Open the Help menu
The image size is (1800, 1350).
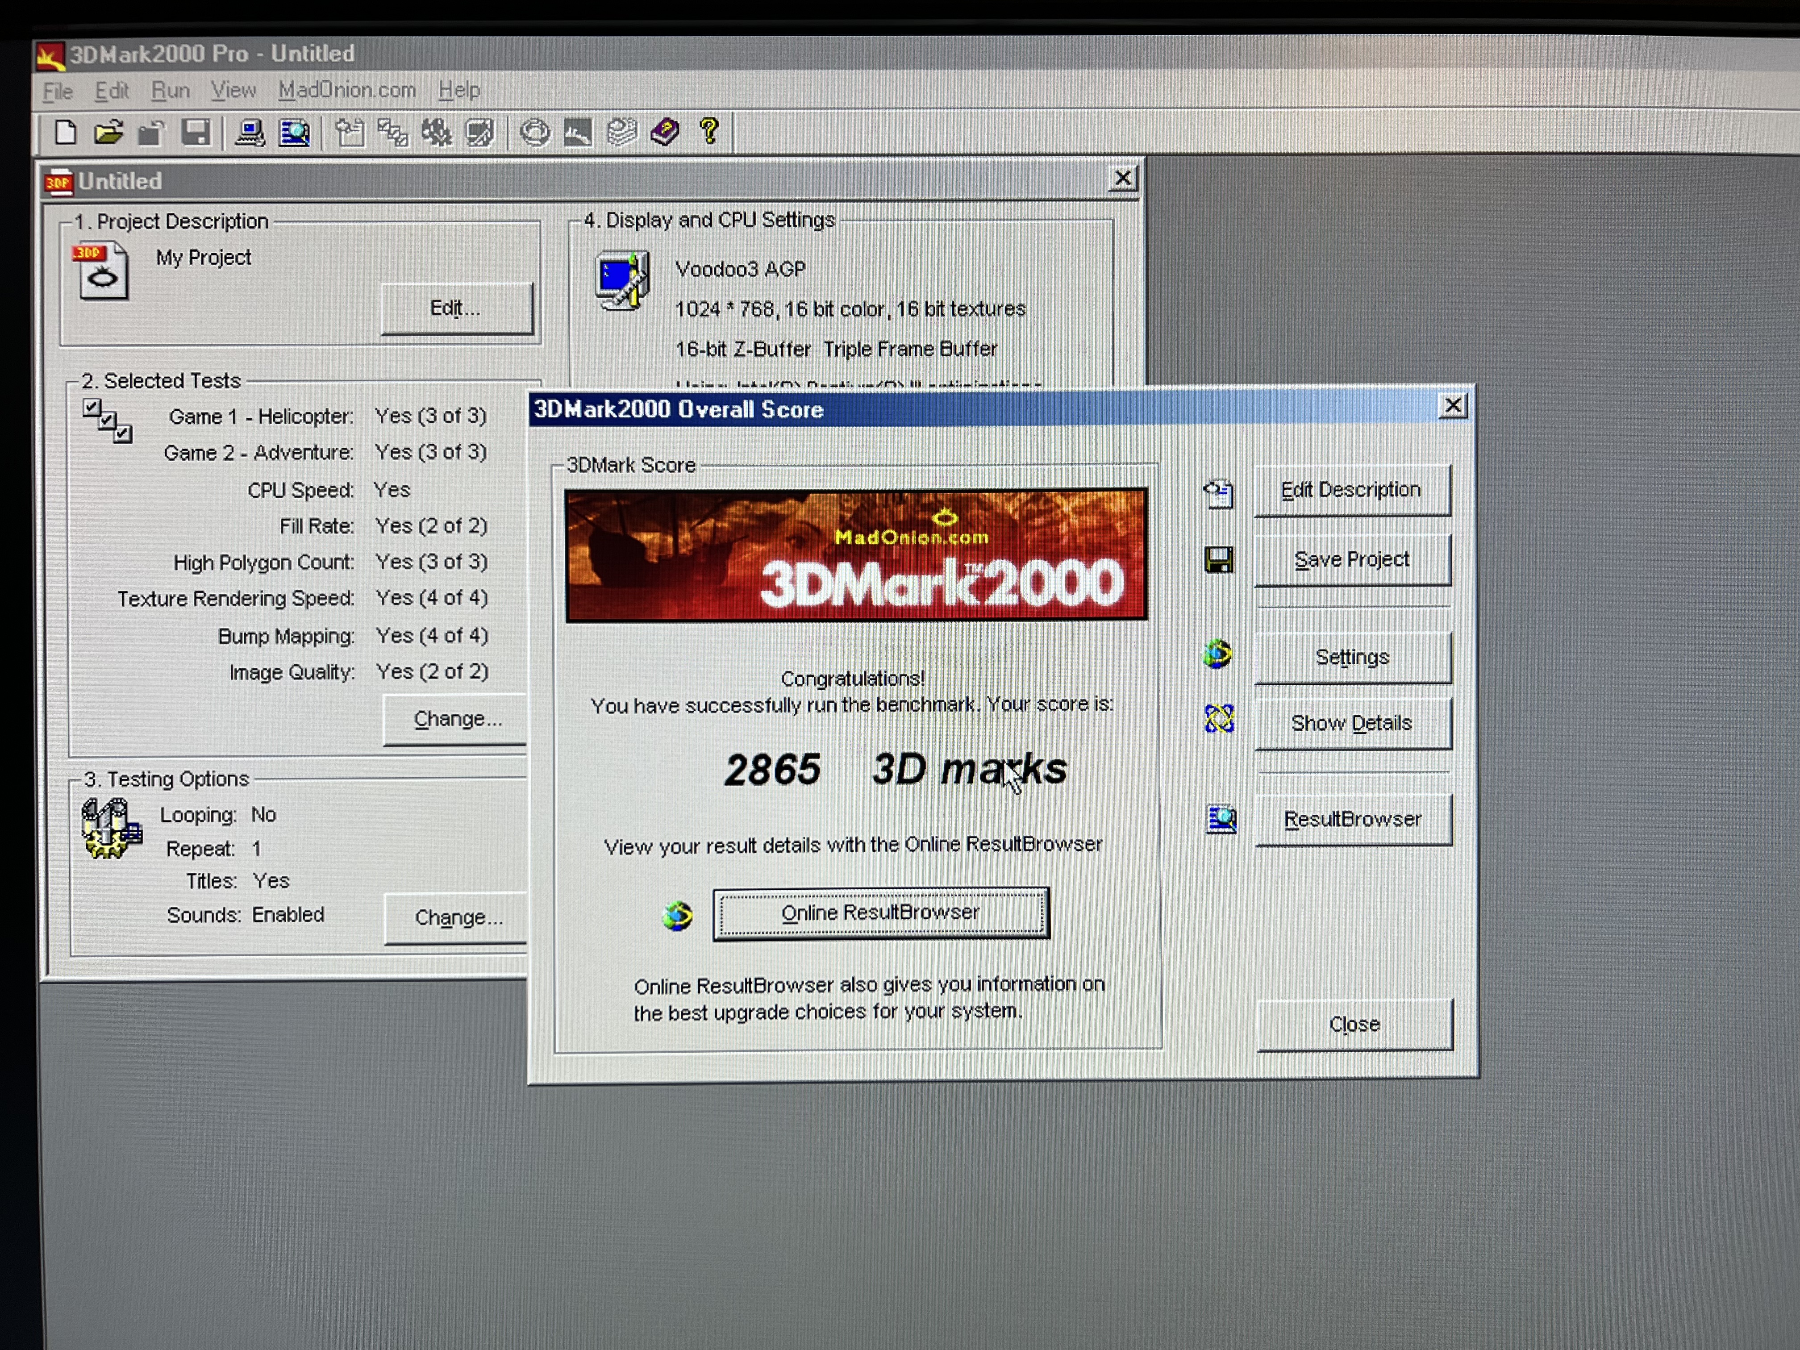459,90
